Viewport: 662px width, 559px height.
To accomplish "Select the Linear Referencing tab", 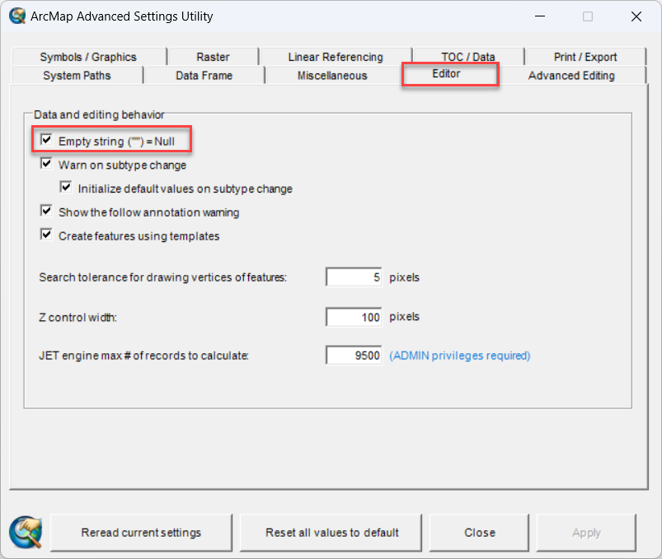I will pos(335,57).
